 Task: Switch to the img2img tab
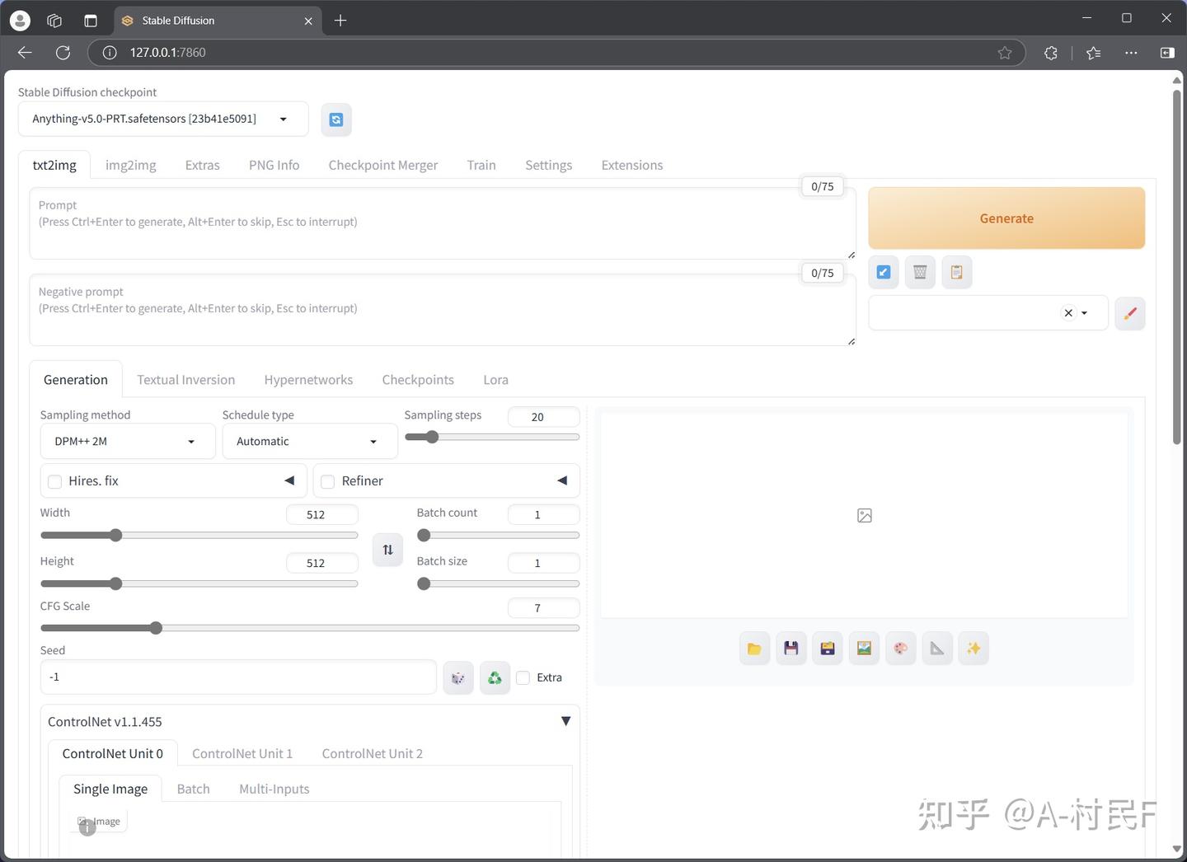point(130,165)
